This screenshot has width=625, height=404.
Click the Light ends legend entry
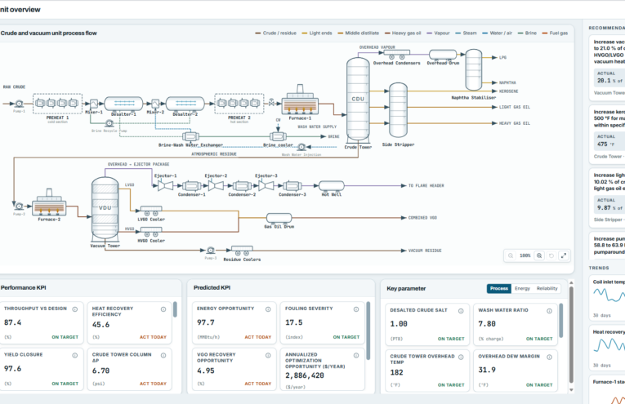pos(317,33)
